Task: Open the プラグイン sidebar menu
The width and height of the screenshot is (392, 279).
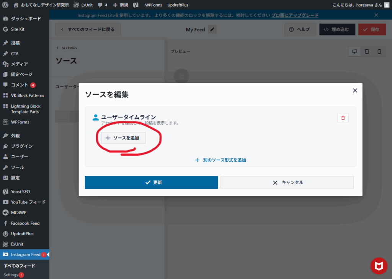Action: [x=21, y=146]
